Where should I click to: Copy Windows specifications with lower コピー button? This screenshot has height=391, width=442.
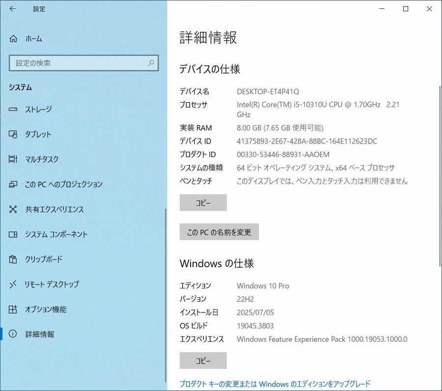[x=203, y=361]
